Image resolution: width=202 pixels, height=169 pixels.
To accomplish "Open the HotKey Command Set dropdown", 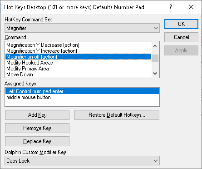I will pyautogui.click(x=82, y=28).
